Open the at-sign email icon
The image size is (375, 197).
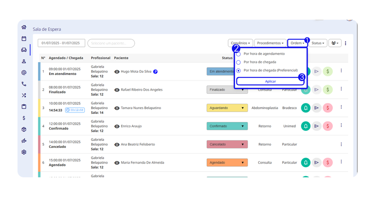[24, 73]
